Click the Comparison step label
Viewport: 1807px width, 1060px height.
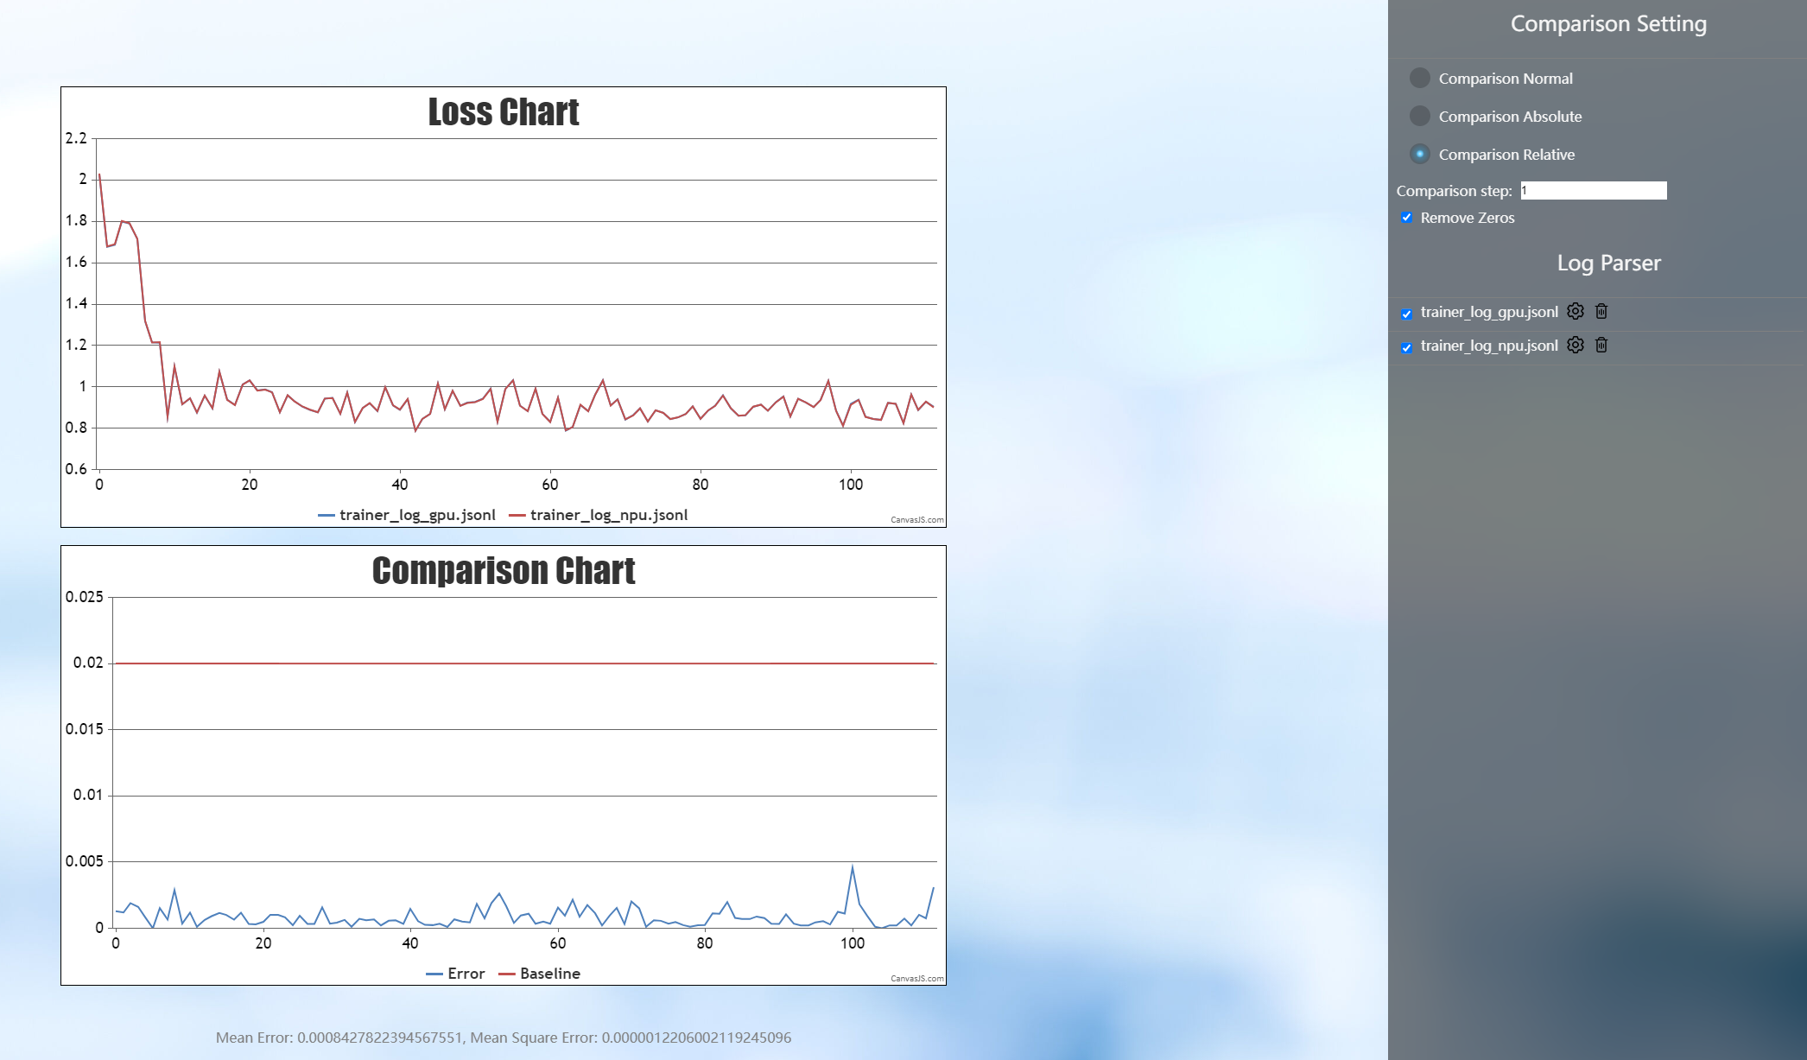point(1454,191)
